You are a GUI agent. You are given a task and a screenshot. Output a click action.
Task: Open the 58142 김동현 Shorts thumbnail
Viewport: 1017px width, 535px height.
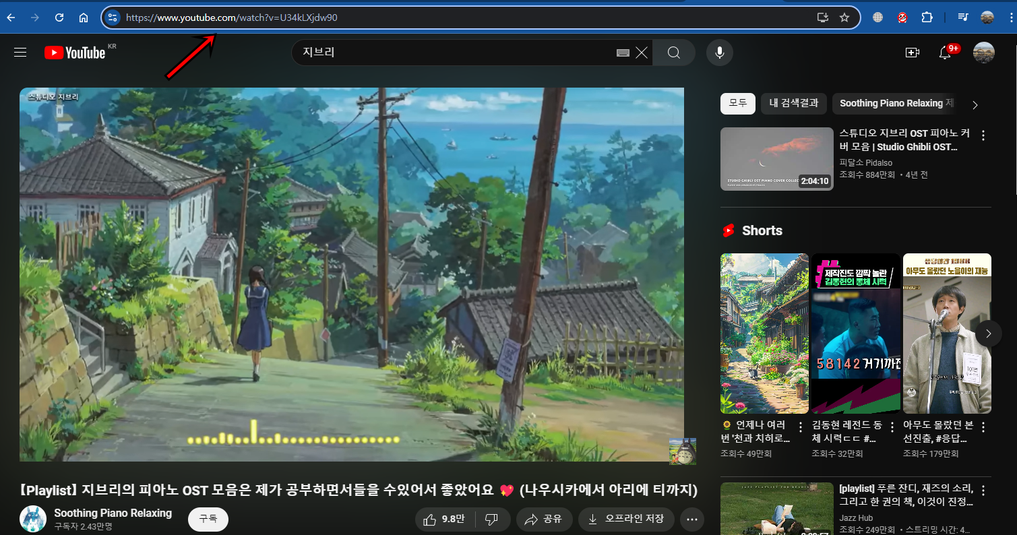pyautogui.click(x=856, y=334)
